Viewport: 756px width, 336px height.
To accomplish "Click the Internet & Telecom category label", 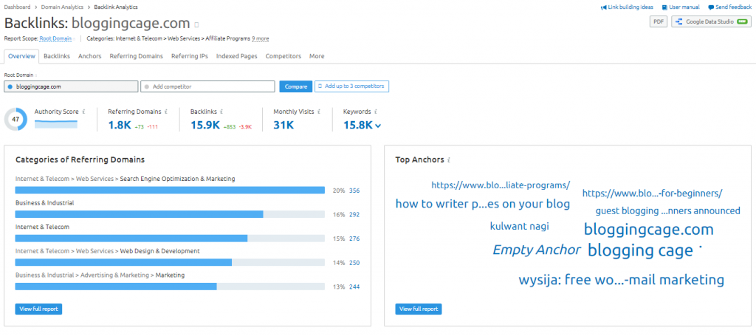I will click(x=42, y=227).
